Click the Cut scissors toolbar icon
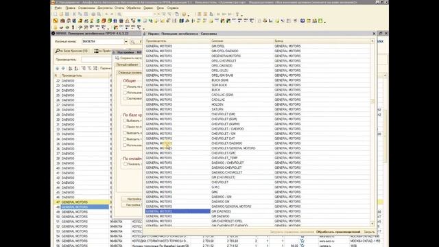 coord(74,14)
